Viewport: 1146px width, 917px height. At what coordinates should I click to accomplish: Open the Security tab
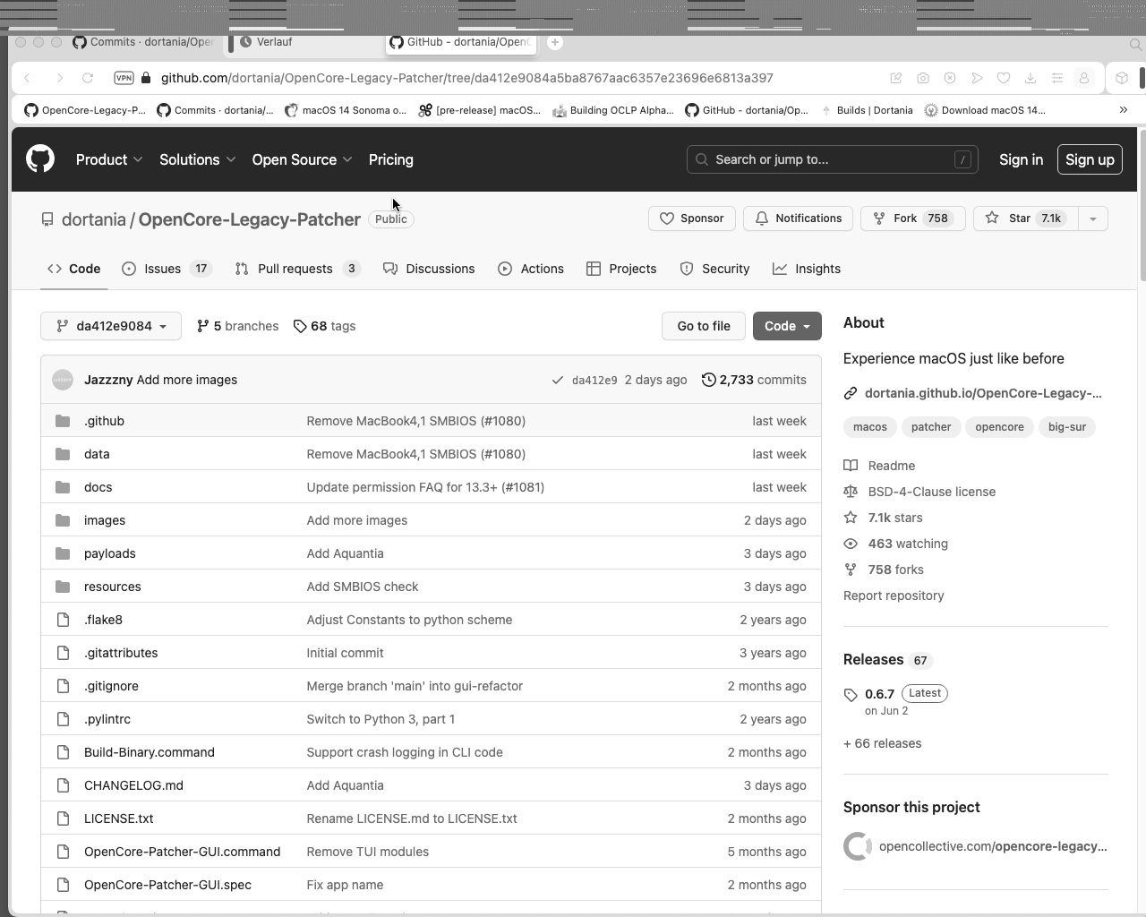point(714,269)
